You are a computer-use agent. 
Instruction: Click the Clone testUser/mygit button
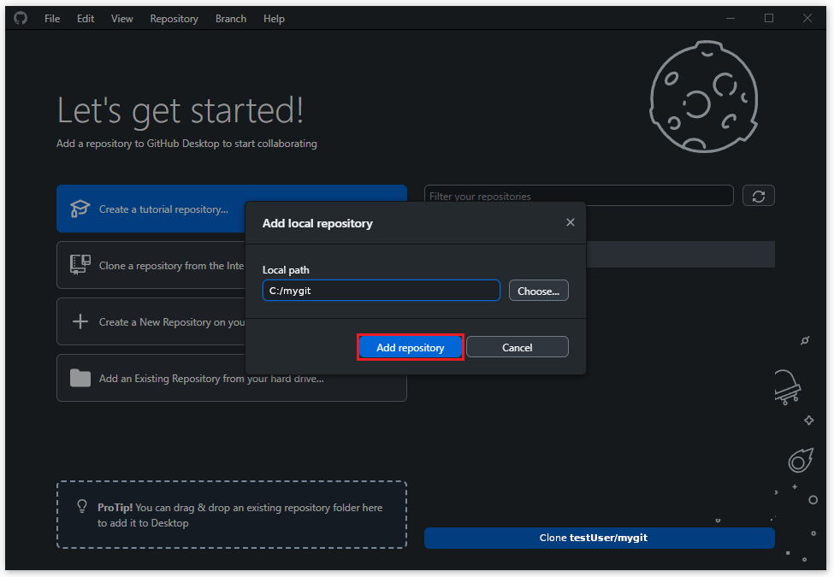[599, 538]
